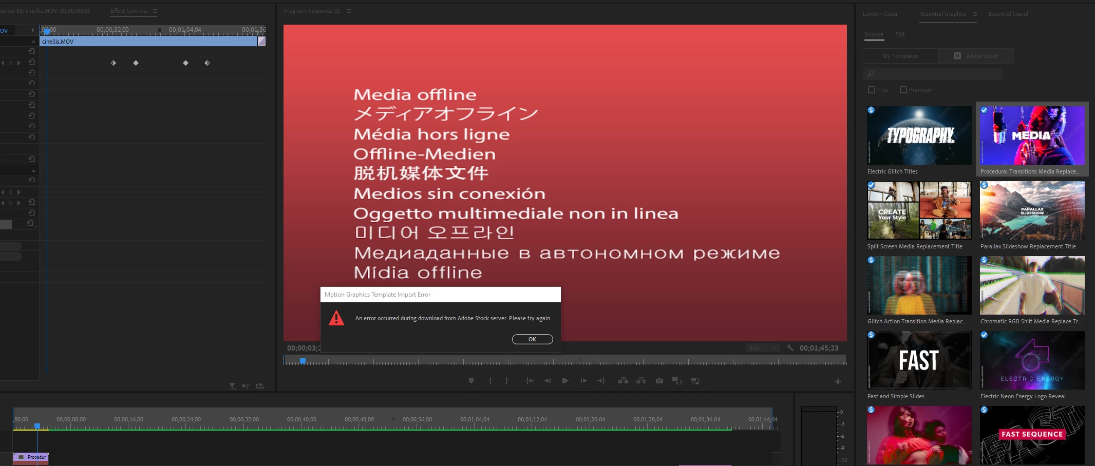1095x466 pixels.
Task: Collapse the cinellis.MOV effect group triangle
Action: pos(33,41)
